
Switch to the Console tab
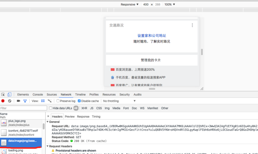pos(38,94)
